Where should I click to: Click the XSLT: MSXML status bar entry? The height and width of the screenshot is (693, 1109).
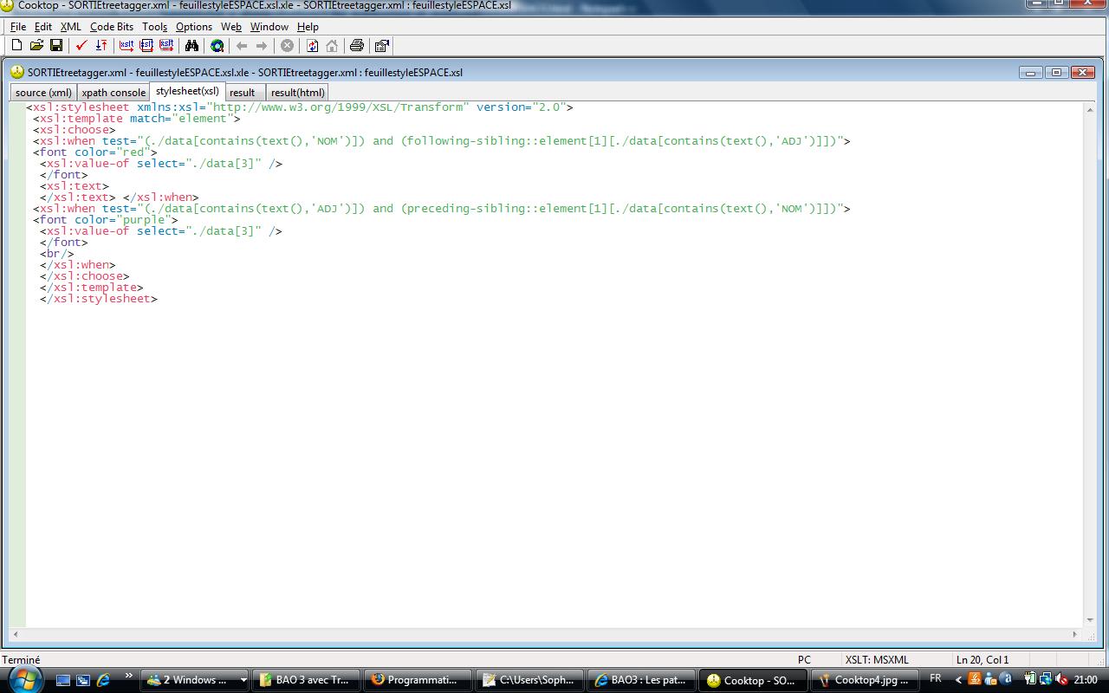point(877,659)
